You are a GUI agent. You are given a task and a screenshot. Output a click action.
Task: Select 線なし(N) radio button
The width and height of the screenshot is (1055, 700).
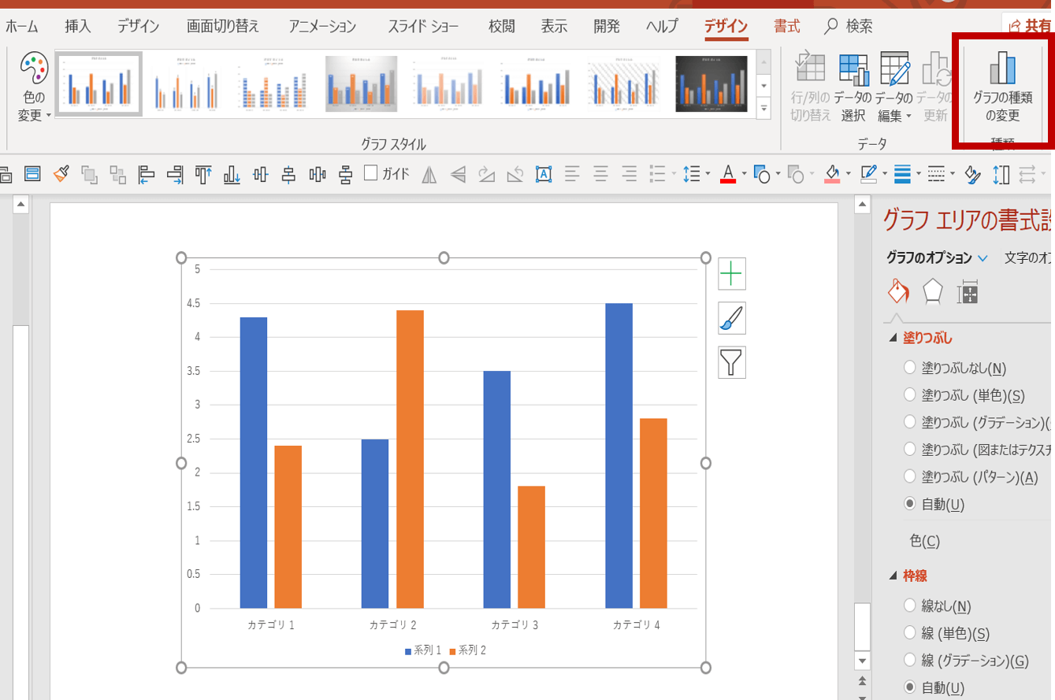tap(910, 606)
